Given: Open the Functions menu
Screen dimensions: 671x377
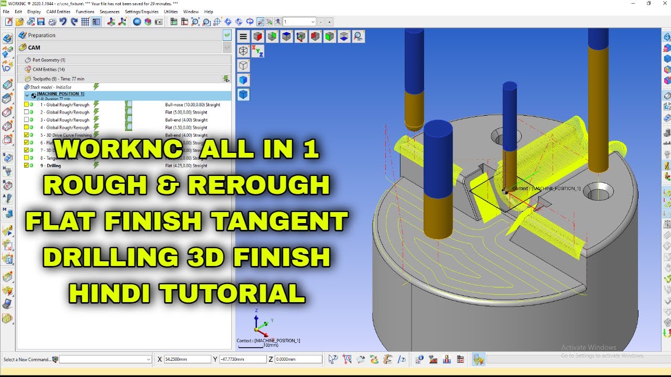Looking at the screenshot, I should (85, 12).
